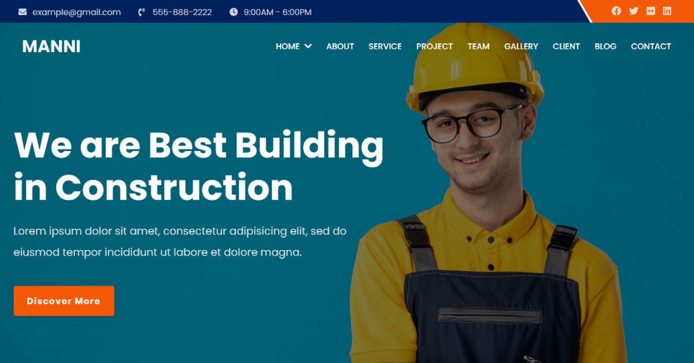The height and width of the screenshot is (363, 694).
Task: Click the clock hours icon
Action: pos(234,12)
